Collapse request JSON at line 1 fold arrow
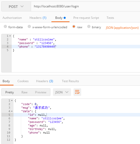 pyautogui.click(x=10, y=36)
